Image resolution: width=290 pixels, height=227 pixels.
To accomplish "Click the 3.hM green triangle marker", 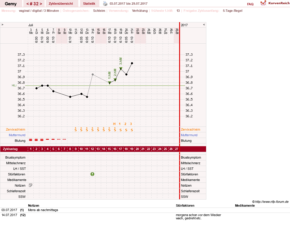I will (x=121, y=69).
